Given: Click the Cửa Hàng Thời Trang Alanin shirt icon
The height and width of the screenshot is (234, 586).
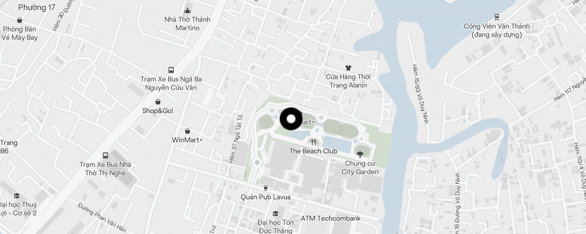Looking at the screenshot, I should [348, 68].
